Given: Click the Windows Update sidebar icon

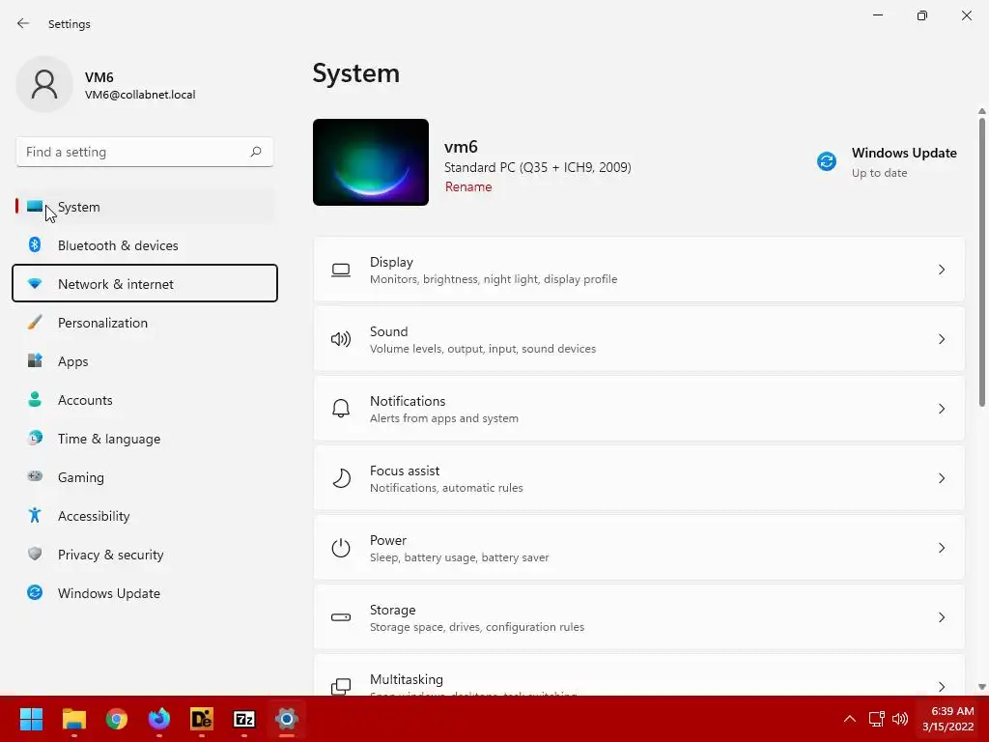Looking at the screenshot, I should pos(35,592).
